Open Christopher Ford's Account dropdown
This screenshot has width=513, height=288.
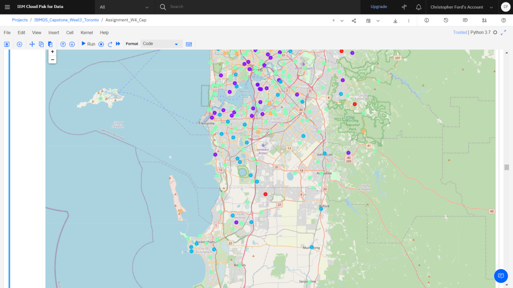click(x=460, y=7)
